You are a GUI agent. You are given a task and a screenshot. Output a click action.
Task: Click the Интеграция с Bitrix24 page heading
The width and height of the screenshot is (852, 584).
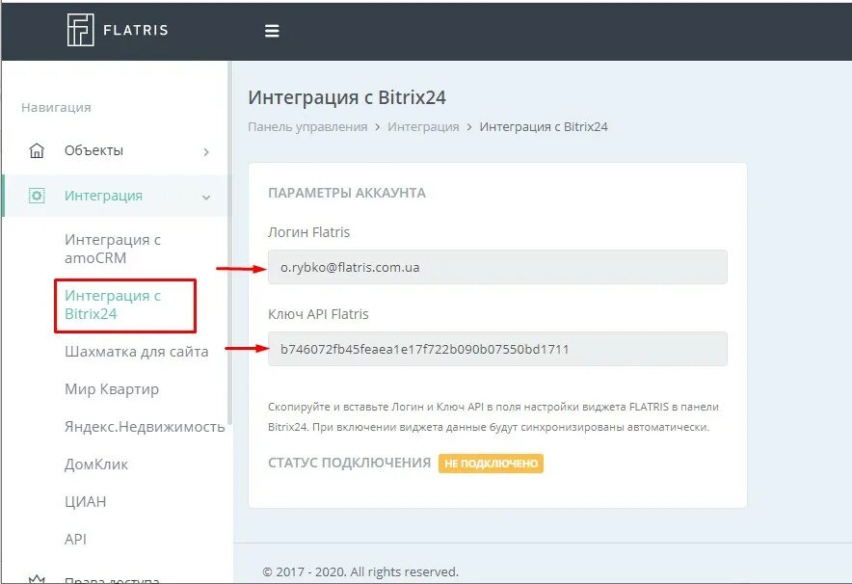[x=347, y=97]
